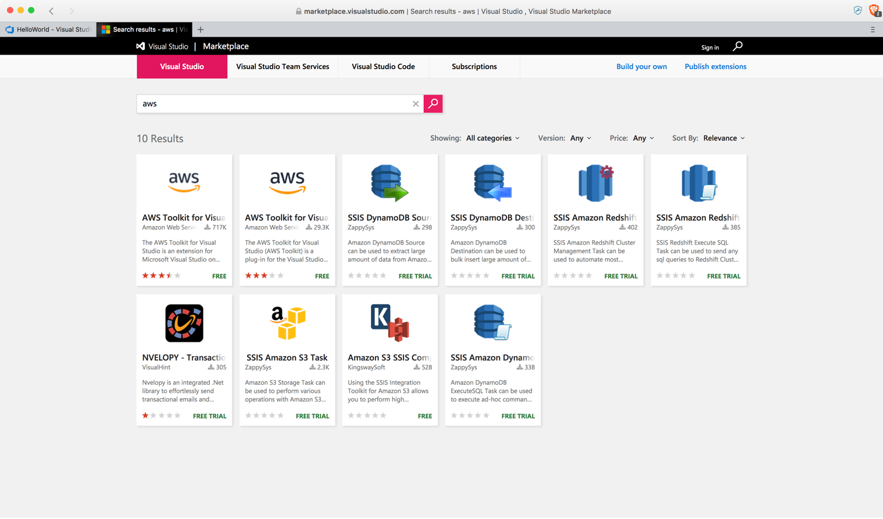Click the shield icon in address bar
This screenshot has width=883, height=519.
click(x=857, y=10)
